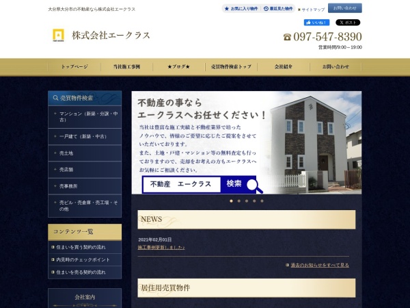Open the 会社紹介 navigation menu item
410x308 pixels.
pos(284,67)
